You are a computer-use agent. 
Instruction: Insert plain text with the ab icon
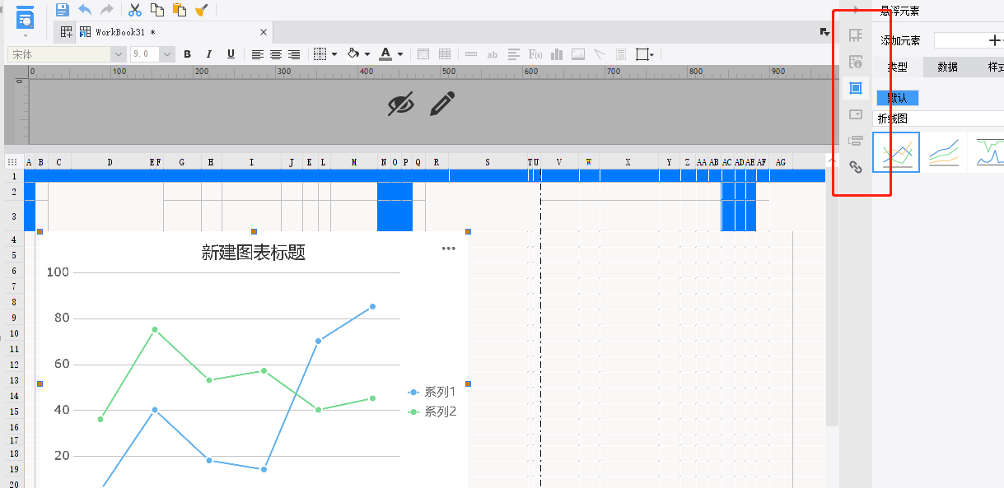[493, 54]
